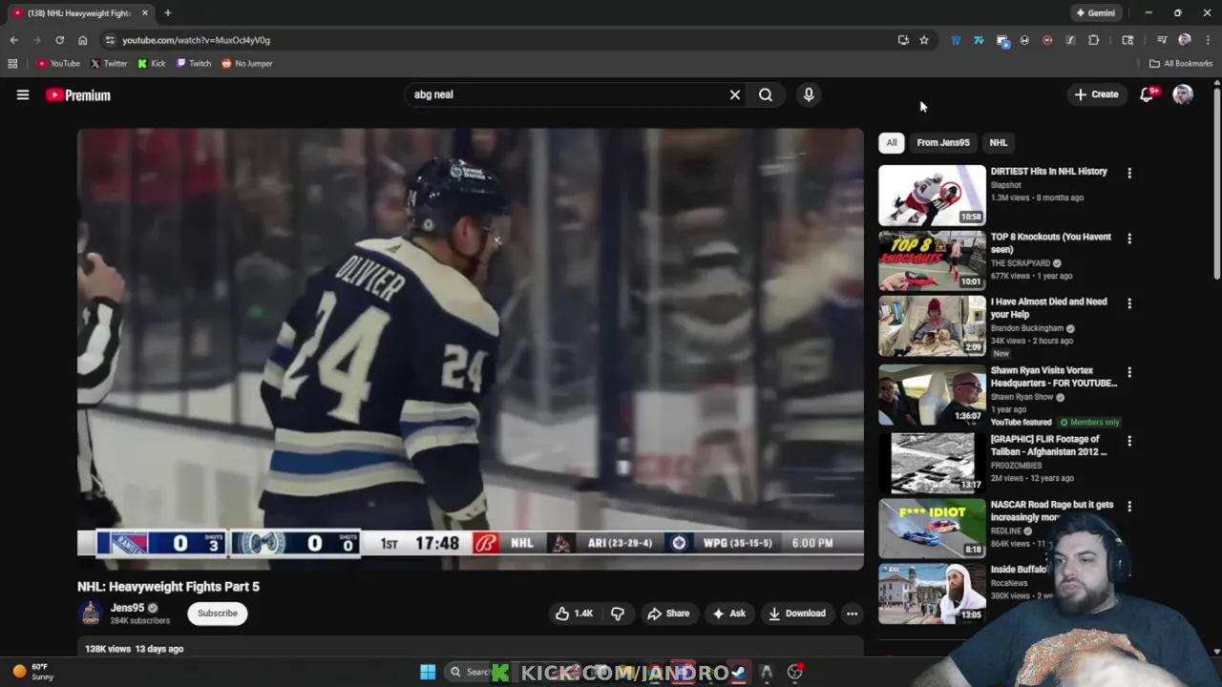Go back in the browser

tap(13, 40)
